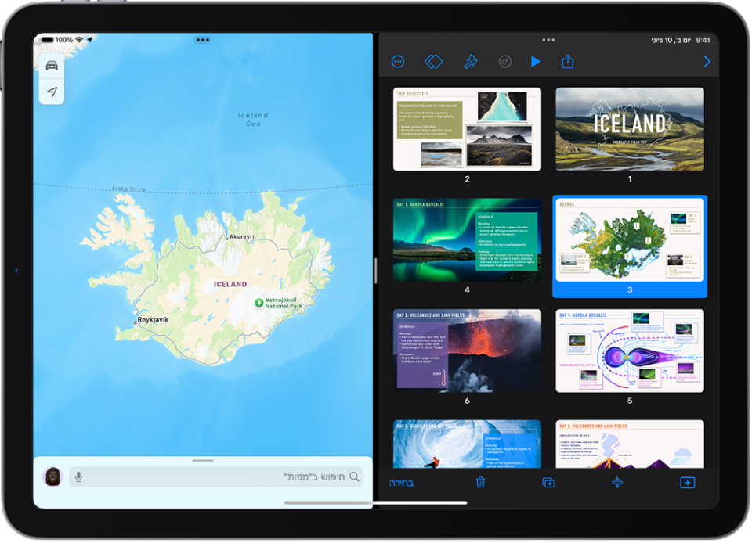The image size is (752, 543).
Task: Open Day 1 Aurora Borealis slide 4
Action: pyautogui.click(x=467, y=240)
